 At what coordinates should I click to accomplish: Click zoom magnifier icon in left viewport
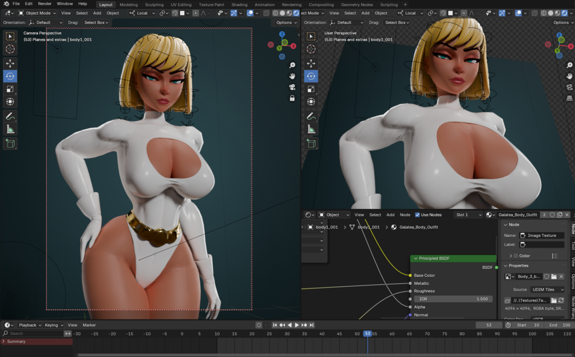pyautogui.click(x=292, y=65)
